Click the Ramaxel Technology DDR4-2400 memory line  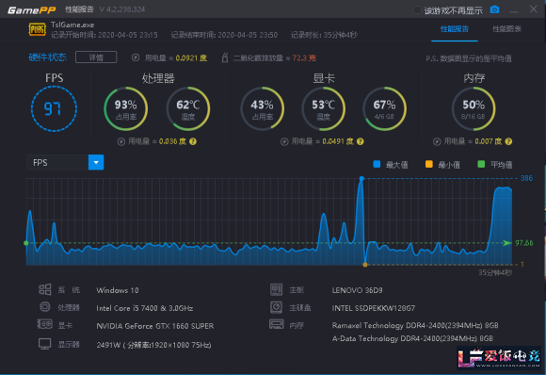[x=415, y=325]
